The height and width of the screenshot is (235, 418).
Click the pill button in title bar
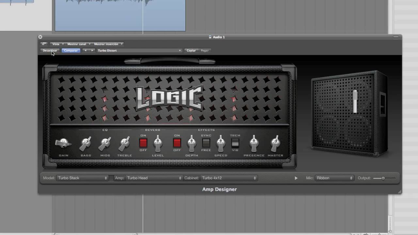(x=396, y=37)
